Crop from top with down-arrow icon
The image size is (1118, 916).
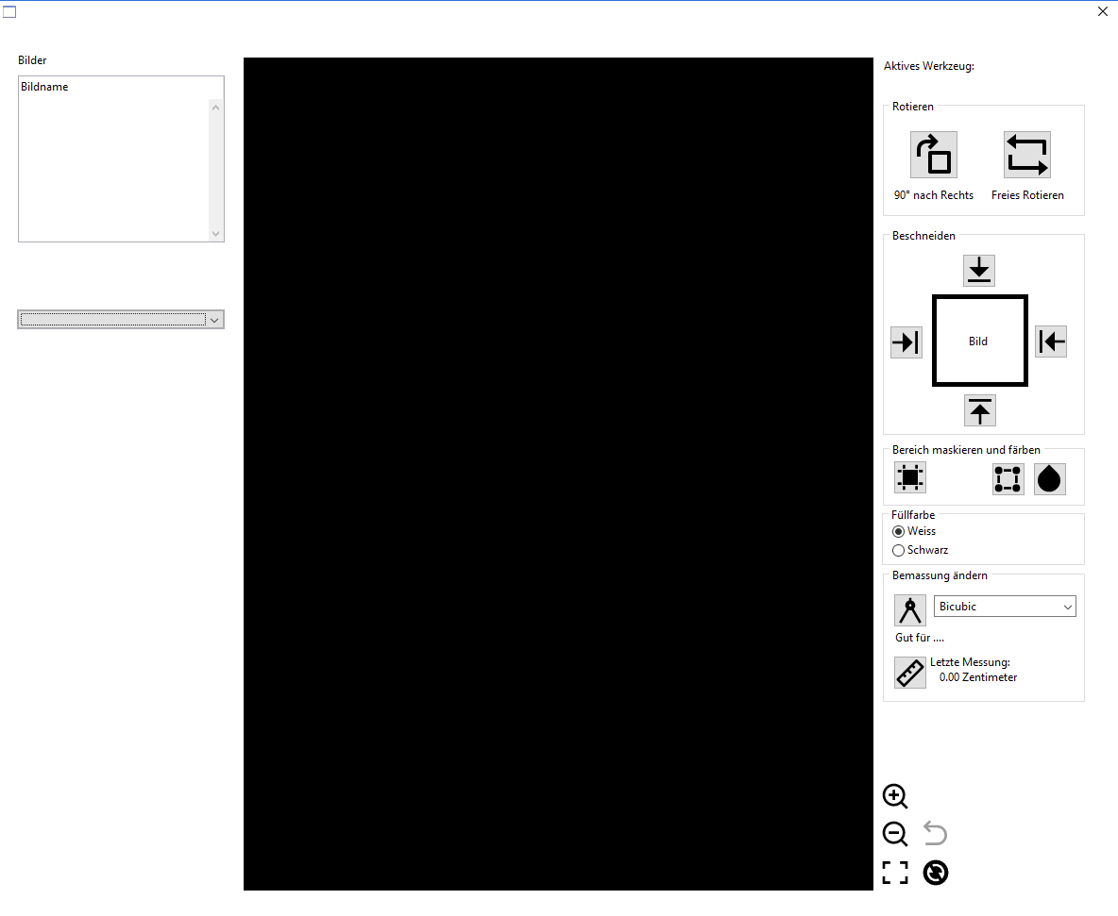point(979,270)
